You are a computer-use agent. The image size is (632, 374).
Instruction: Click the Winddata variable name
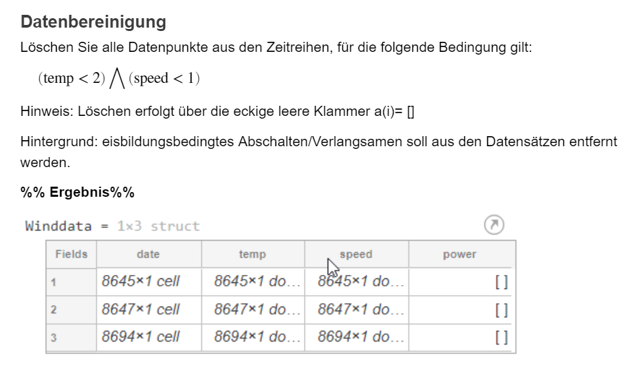point(58,226)
